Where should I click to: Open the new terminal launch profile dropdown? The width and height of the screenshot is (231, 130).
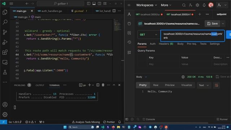(x=93, y=85)
